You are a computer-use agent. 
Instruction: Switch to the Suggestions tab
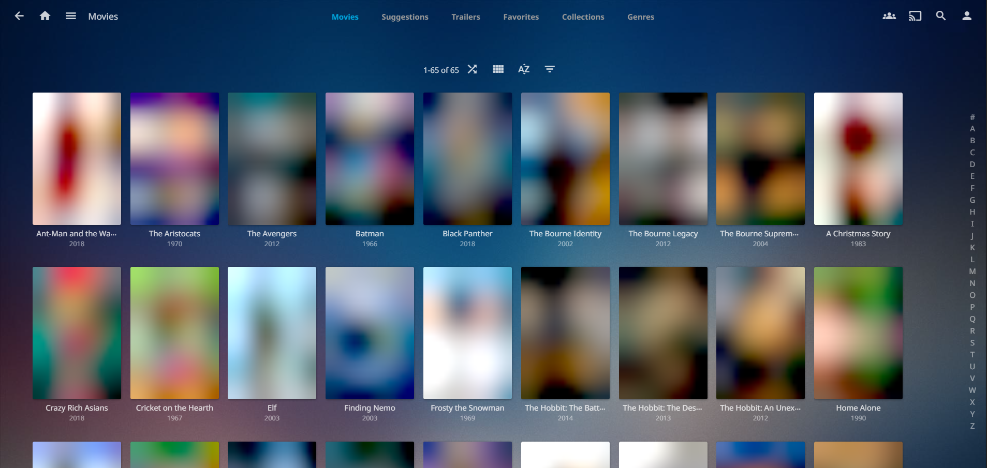[x=405, y=17]
